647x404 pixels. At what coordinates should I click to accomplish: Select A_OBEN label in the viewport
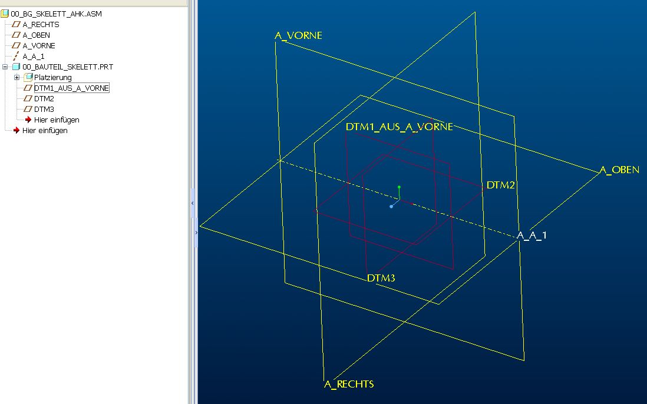(x=619, y=170)
